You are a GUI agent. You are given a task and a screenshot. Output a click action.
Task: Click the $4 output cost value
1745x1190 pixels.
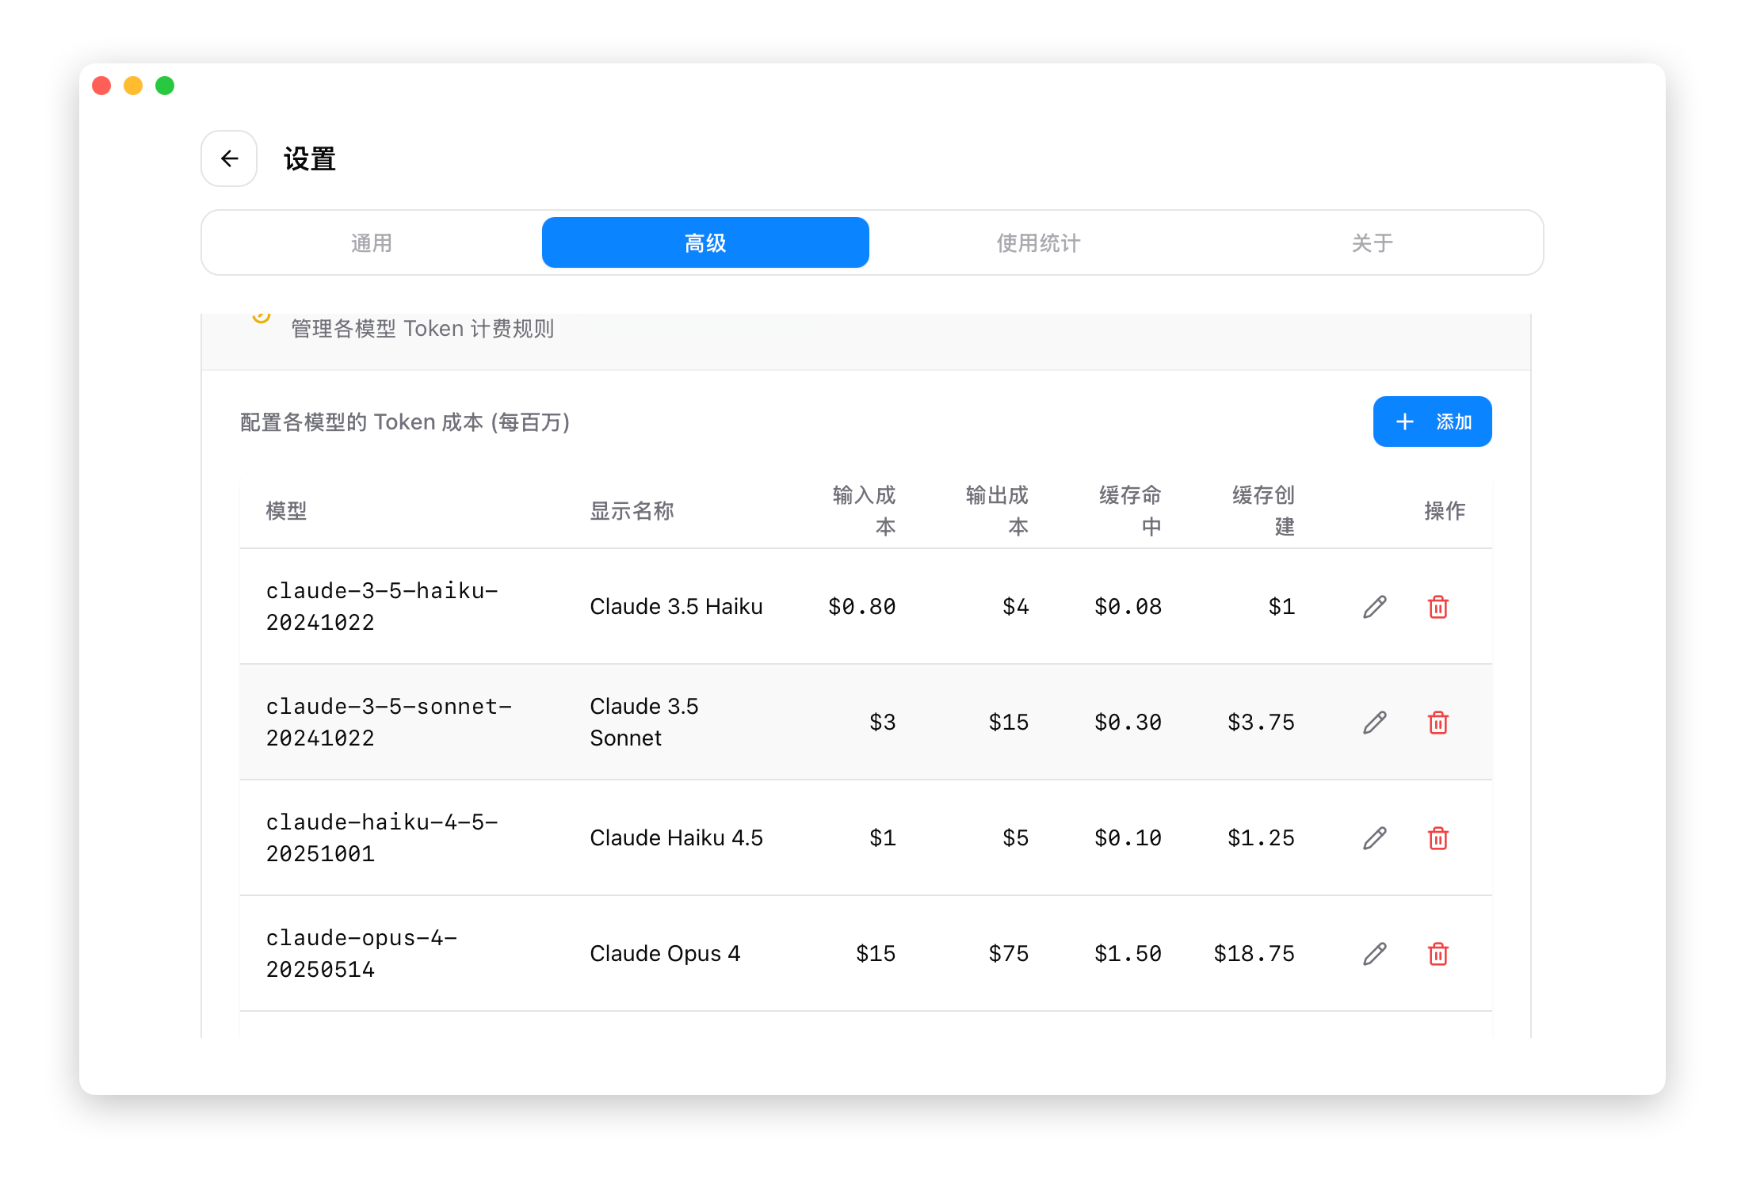1015,607
